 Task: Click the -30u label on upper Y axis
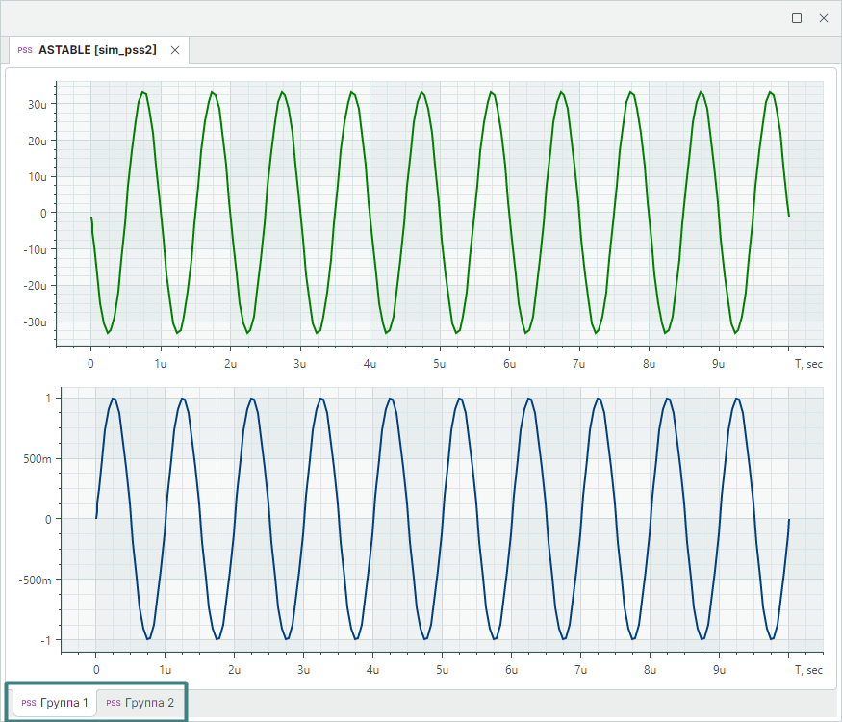(37, 322)
